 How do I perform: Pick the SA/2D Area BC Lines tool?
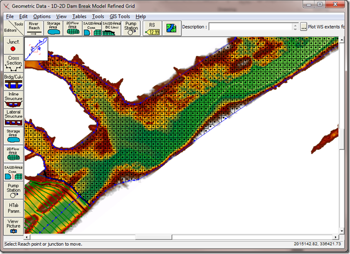[x=111, y=28]
